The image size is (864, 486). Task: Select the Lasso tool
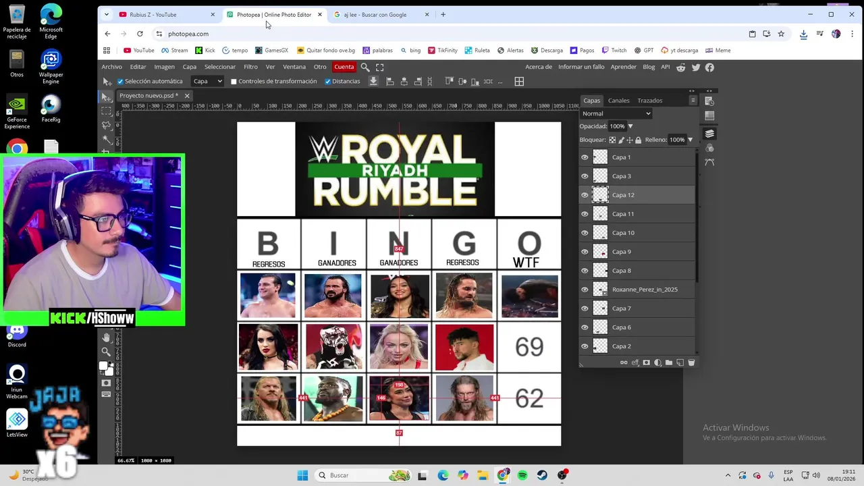tap(107, 126)
